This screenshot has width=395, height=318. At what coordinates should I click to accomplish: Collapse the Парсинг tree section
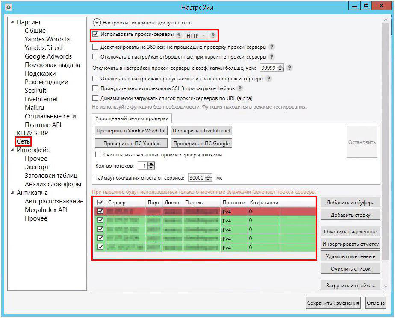(12, 22)
